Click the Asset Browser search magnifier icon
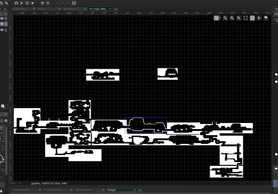This screenshot has height=194, width=278. [x=276, y=20]
